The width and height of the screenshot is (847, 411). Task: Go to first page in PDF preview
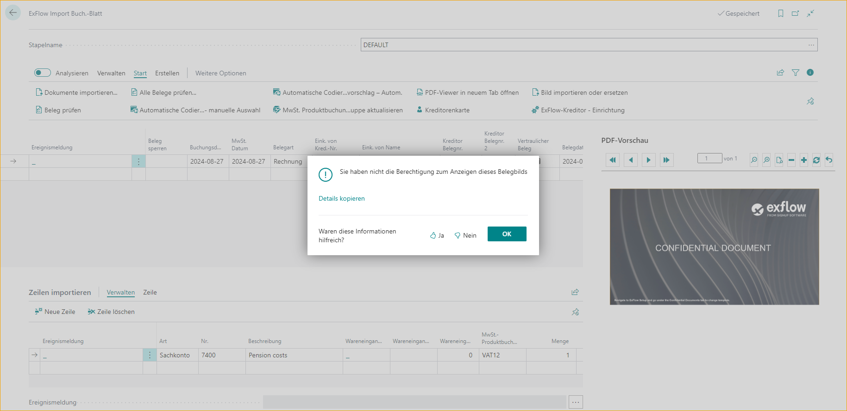612,160
